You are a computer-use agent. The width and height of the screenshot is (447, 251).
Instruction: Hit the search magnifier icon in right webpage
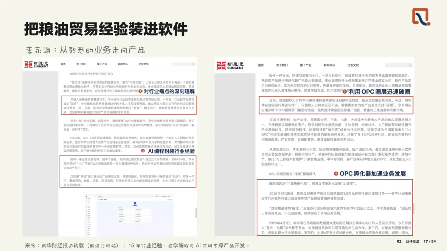pos(410,65)
